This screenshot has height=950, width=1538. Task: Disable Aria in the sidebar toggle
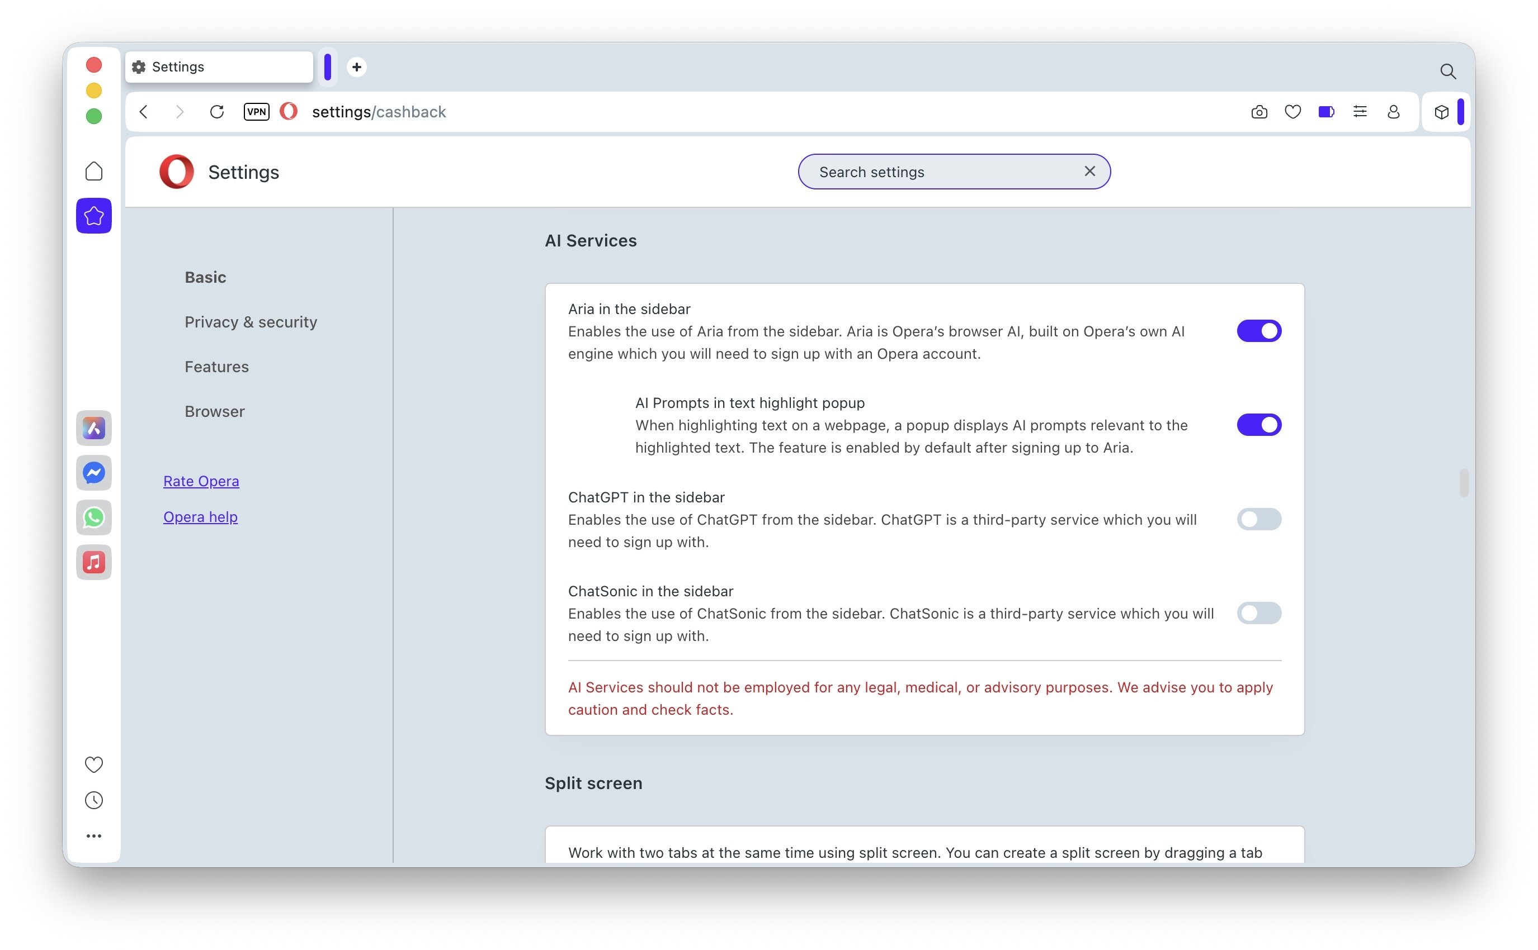click(1258, 331)
